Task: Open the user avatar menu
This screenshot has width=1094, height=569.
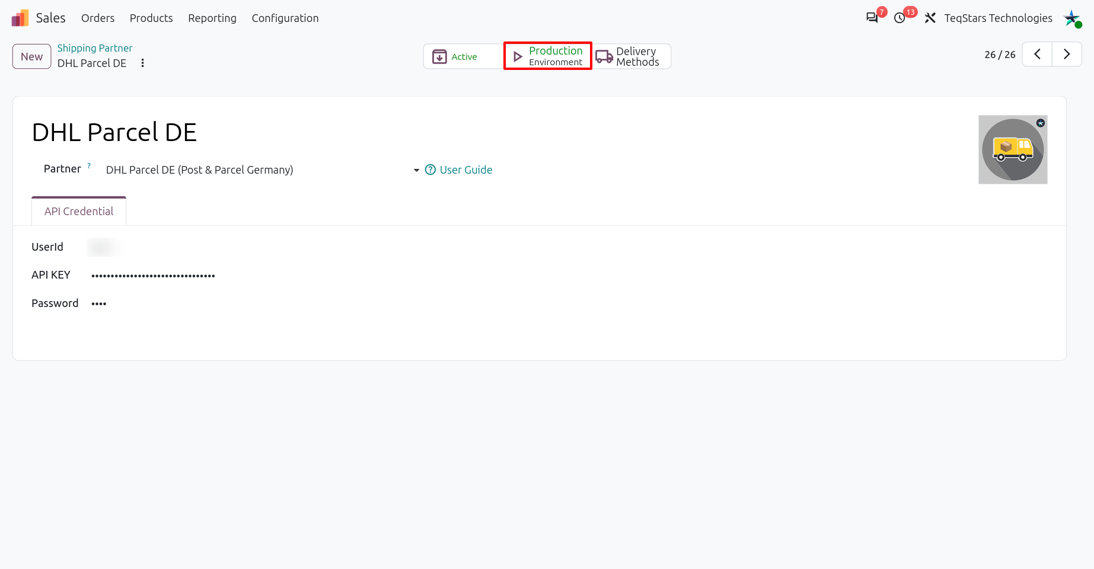Action: 1072,18
